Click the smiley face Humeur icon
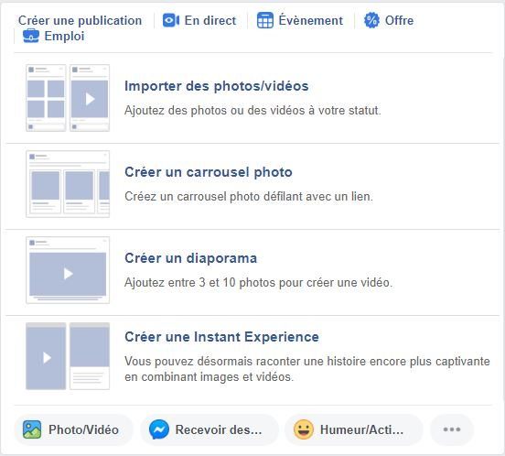Screen dimensions: 505x456 (304, 429)
